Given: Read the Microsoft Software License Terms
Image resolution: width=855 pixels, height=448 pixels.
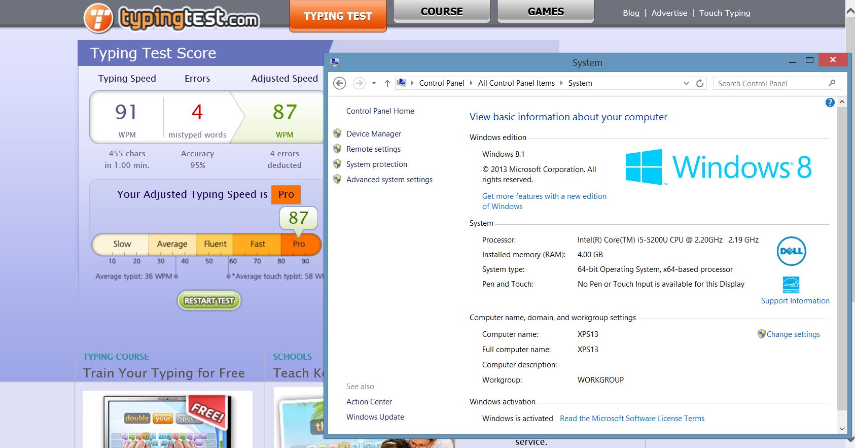Looking at the screenshot, I should [632, 419].
